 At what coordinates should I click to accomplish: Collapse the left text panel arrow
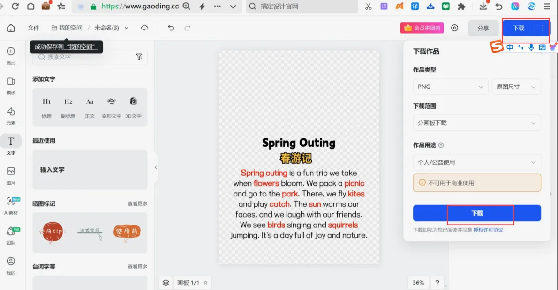[156, 167]
